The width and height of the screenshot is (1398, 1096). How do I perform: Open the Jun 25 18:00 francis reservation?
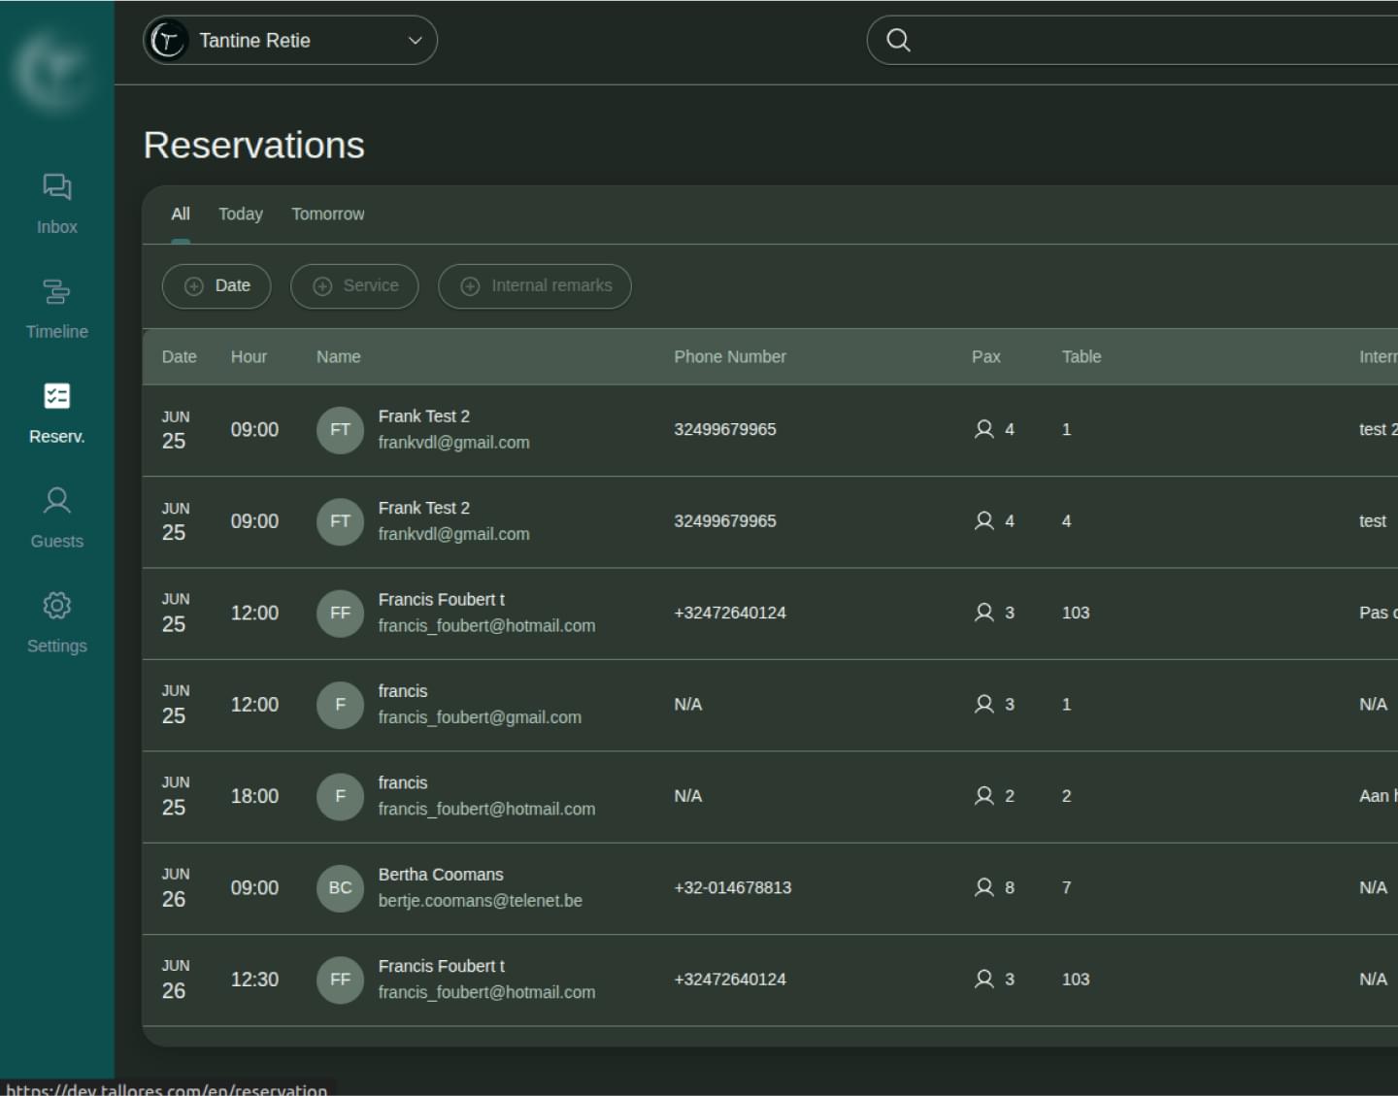[x=770, y=797]
